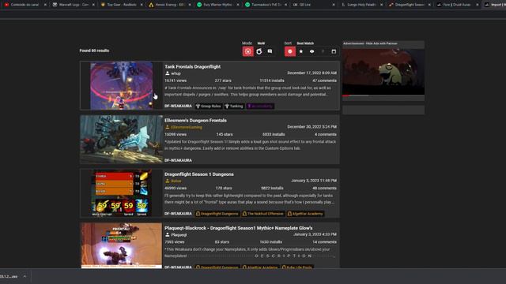506x284 pixels.
Task: Click '14 comments' on Plaqueqt row
Action: pos(324,242)
